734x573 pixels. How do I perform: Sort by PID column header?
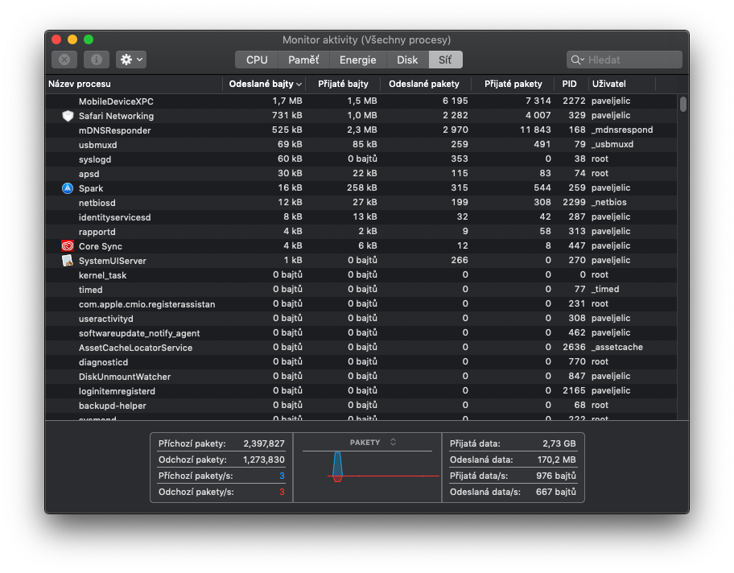click(569, 84)
